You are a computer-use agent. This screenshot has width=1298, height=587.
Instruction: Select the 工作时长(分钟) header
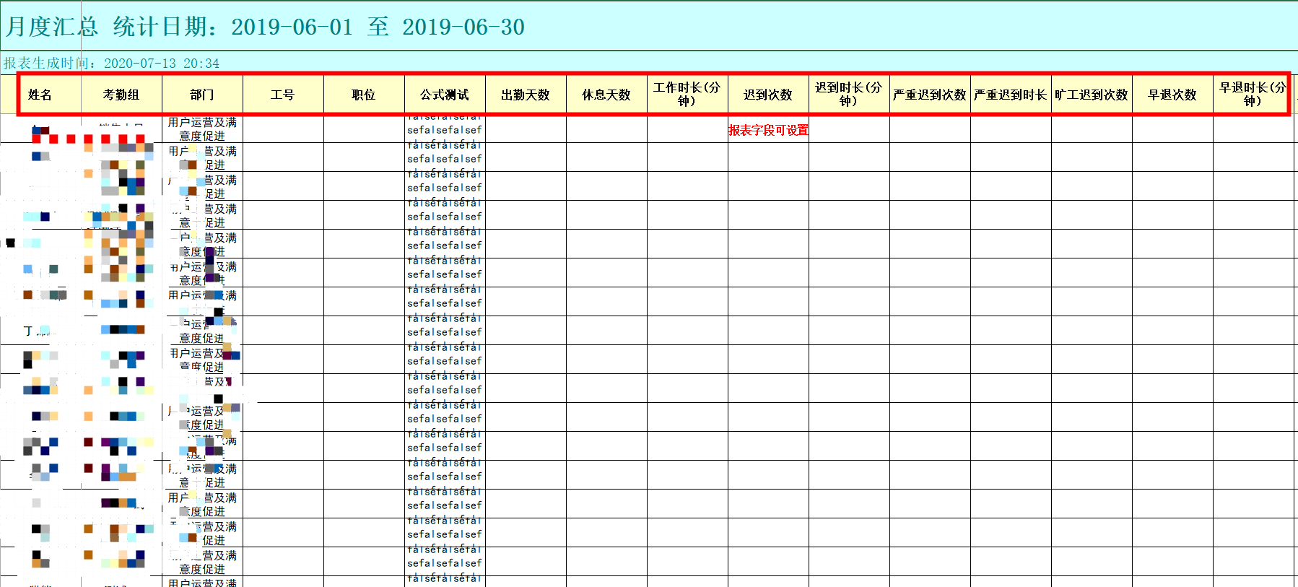coord(687,95)
